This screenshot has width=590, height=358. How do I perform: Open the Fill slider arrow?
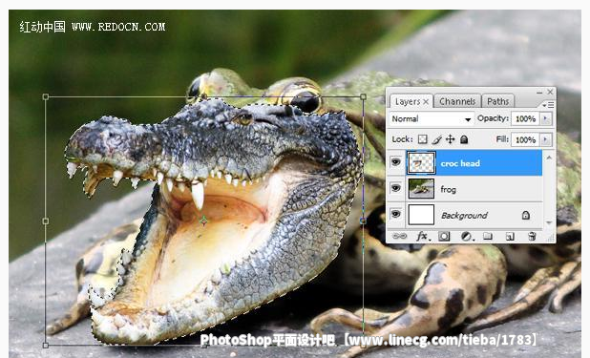(x=545, y=139)
